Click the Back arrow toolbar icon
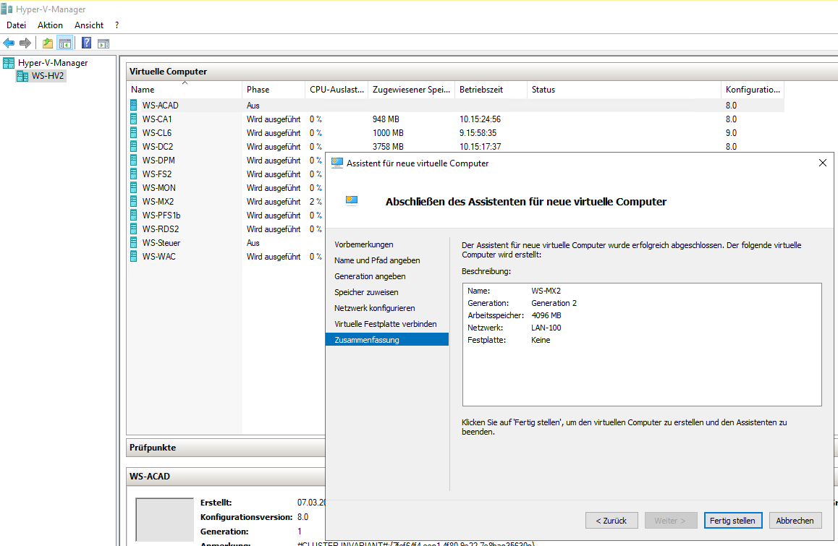838x546 pixels. pos(9,43)
